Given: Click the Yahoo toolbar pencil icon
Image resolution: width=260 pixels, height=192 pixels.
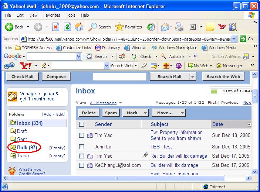Looking at the screenshot, I should [x=44, y=66].
